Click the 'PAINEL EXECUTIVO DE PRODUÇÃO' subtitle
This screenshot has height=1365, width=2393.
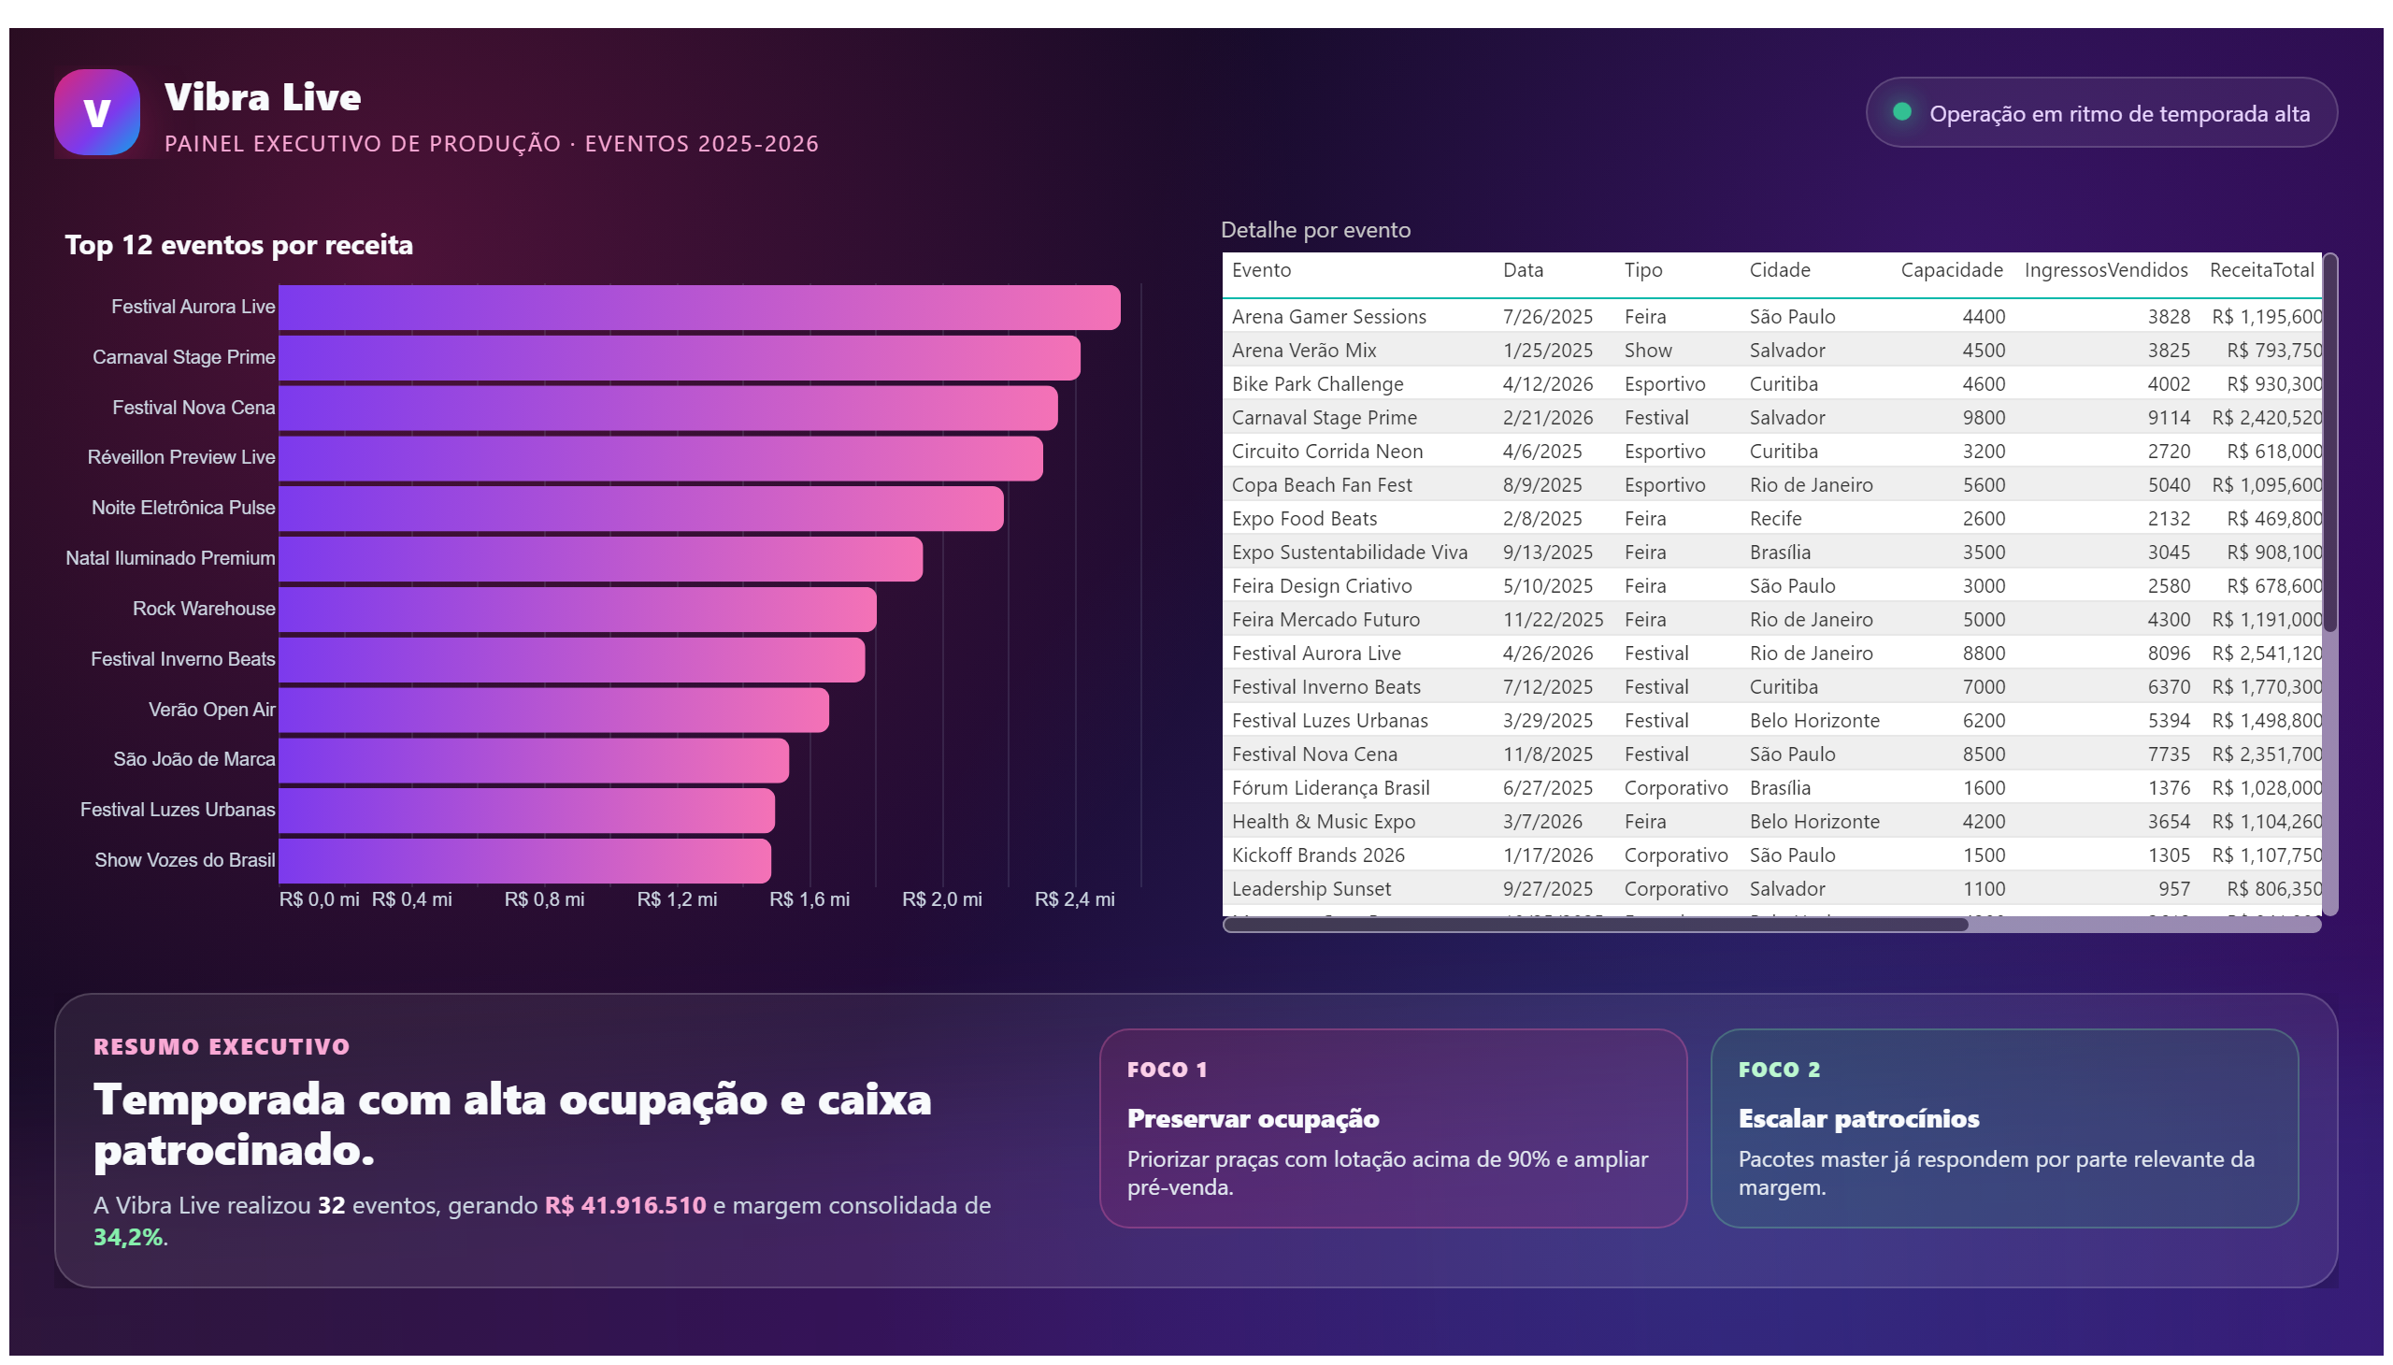[x=362, y=143]
